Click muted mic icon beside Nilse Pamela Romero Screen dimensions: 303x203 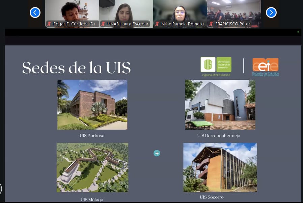pyautogui.click(x=157, y=24)
